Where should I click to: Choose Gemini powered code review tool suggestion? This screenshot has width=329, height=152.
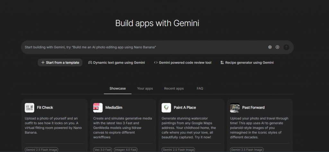click(182, 63)
